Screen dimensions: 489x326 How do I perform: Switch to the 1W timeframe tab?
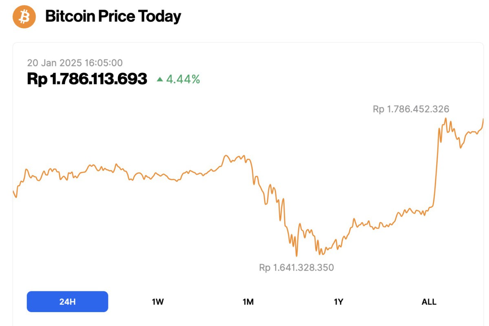click(157, 302)
